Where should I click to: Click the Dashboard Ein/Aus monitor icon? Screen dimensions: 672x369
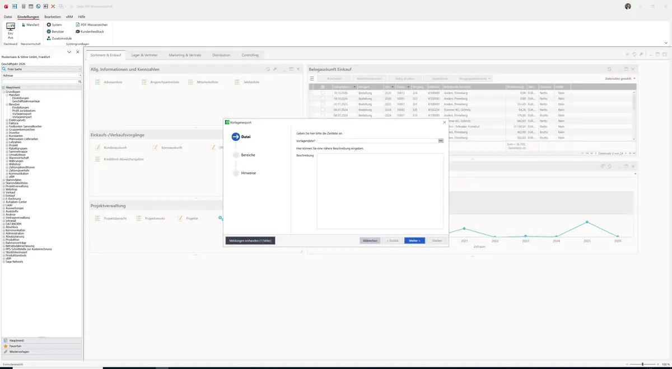[x=10, y=26]
